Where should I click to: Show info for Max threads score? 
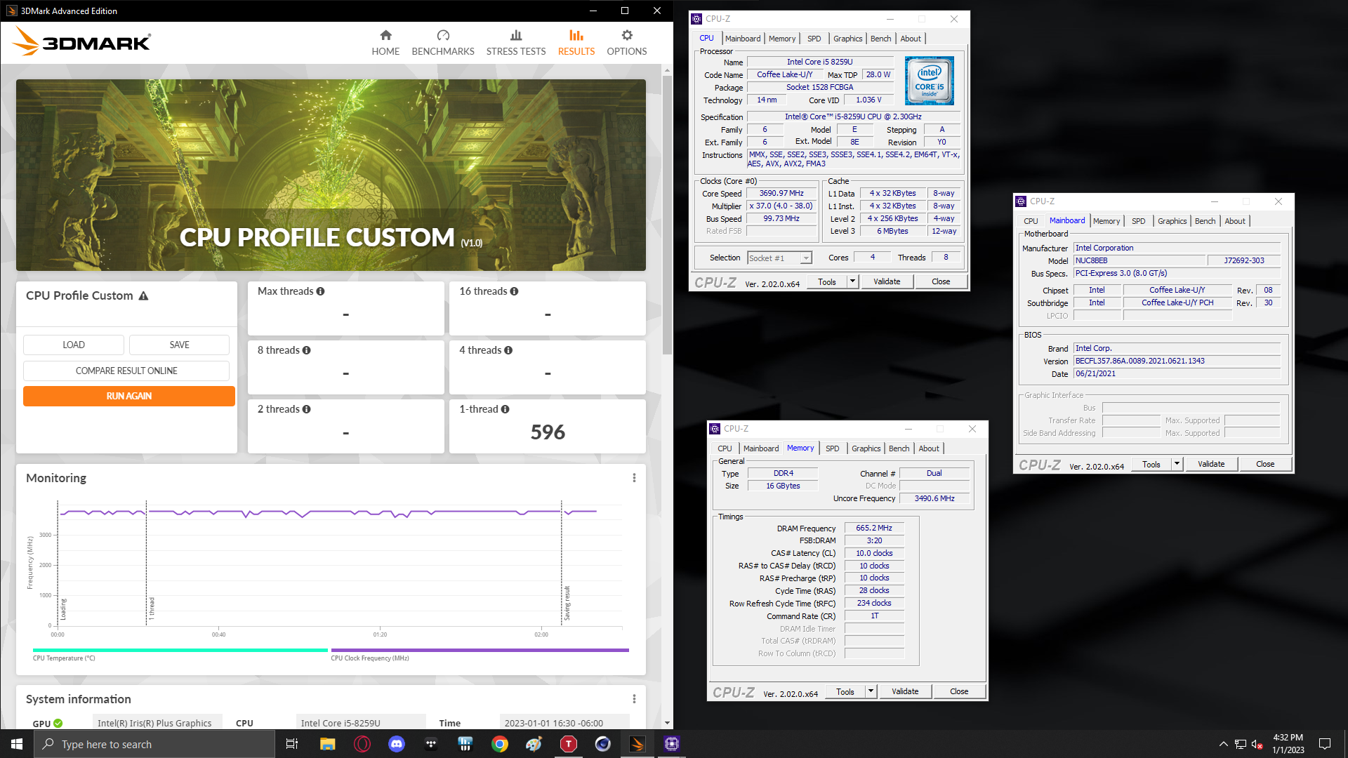320,291
